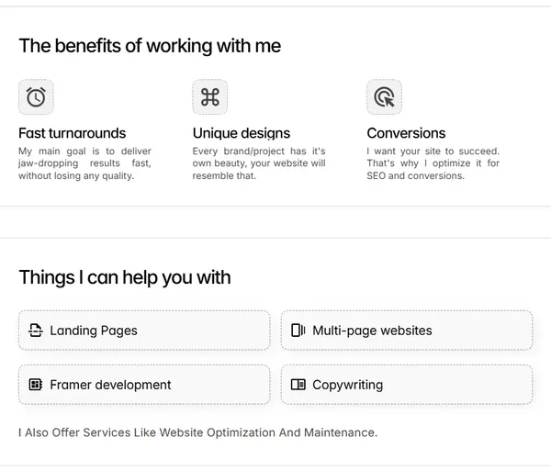Click the cursor target conversions icon
The image size is (551, 471).
point(385,97)
